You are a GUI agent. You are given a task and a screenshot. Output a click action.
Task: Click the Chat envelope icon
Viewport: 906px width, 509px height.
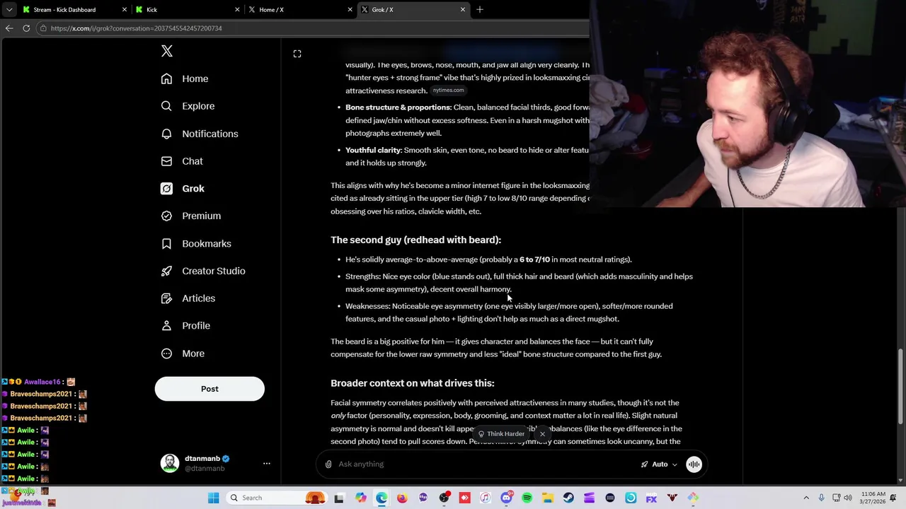click(166, 161)
